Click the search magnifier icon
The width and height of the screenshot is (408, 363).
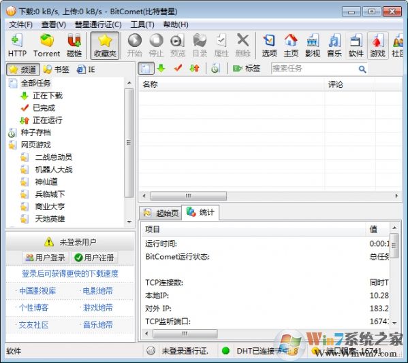pyautogui.click(x=362, y=69)
